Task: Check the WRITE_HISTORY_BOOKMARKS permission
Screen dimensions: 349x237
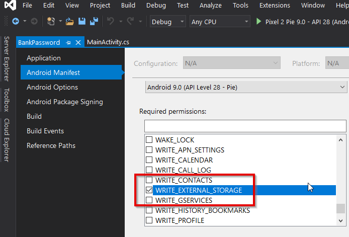Action: pyautogui.click(x=149, y=210)
